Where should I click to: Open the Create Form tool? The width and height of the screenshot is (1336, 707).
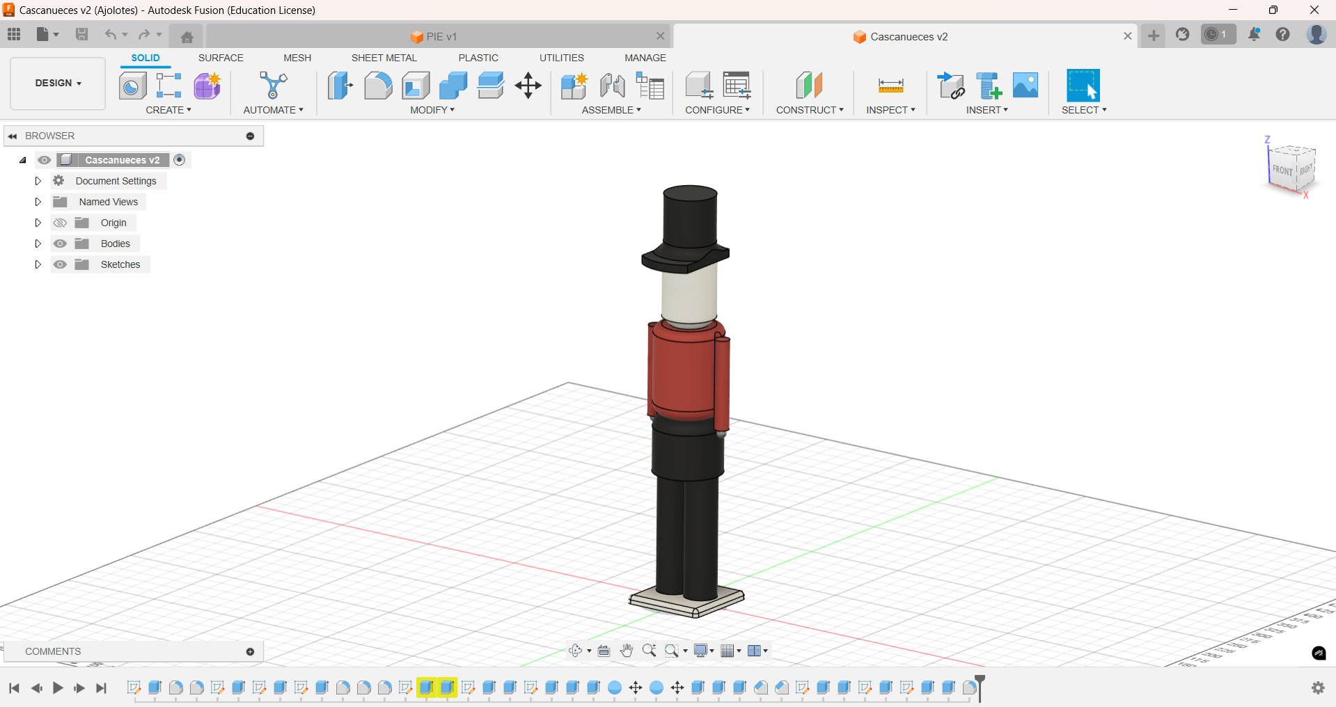click(x=207, y=86)
